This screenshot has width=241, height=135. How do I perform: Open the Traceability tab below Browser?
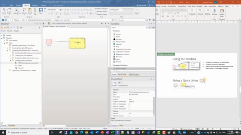coord(11,125)
